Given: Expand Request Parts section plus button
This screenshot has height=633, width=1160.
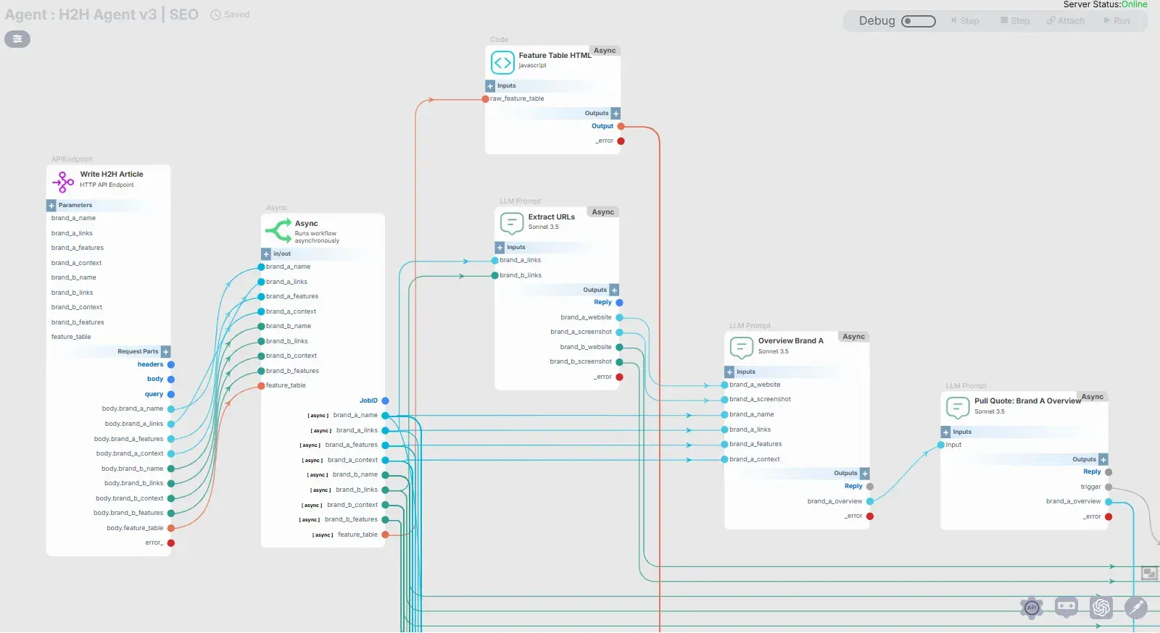Looking at the screenshot, I should point(165,352).
